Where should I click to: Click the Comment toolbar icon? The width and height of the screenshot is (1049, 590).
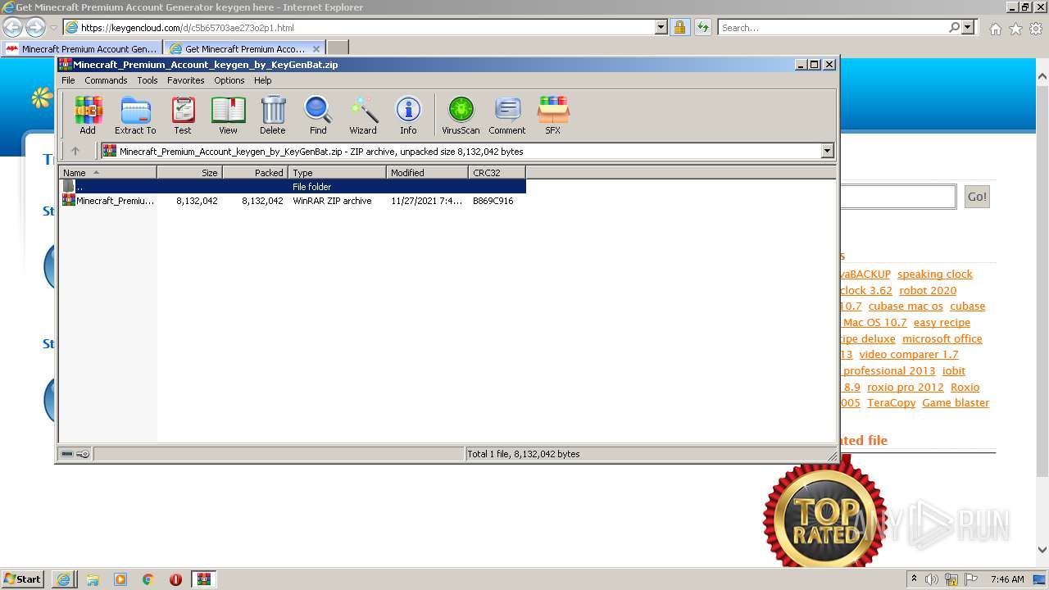coord(507,115)
